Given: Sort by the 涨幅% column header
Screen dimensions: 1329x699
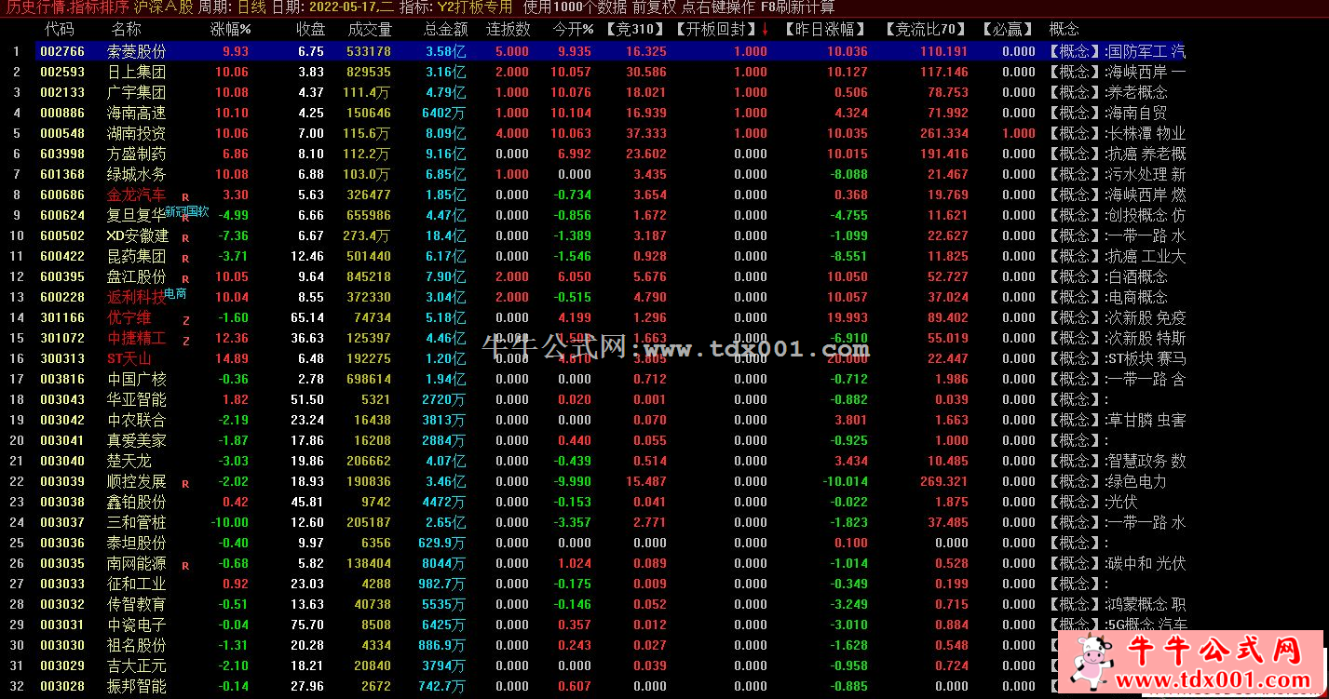Looking at the screenshot, I should pos(230,29).
